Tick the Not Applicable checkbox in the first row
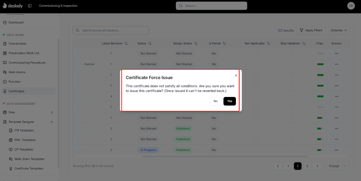 pos(256,53)
